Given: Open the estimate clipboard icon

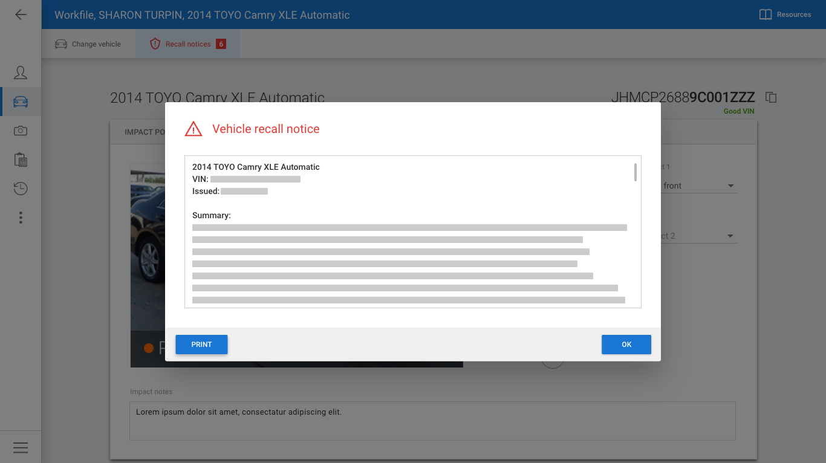Looking at the screenshot, I should pyautogui.click(x=21, y=159).
